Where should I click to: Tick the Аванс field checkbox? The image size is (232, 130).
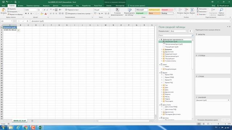164,66
